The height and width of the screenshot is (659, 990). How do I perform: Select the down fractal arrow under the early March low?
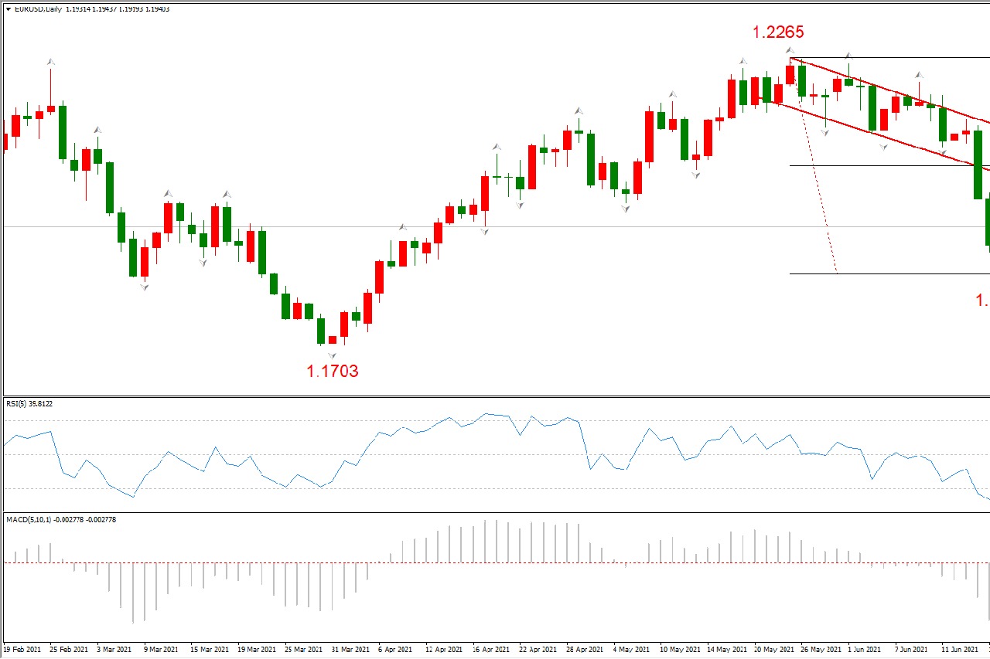(x=144, y=287)
